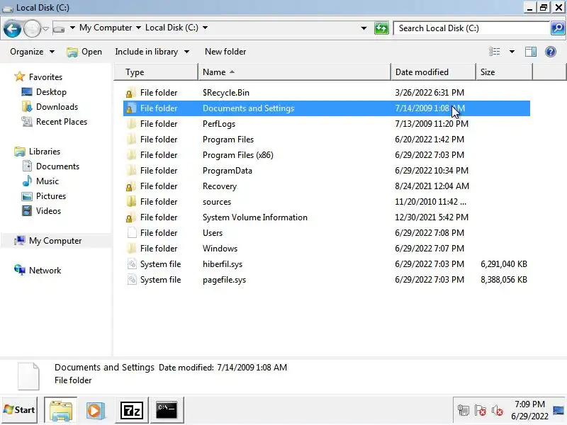The image size is (567, 425).
Task: Toggle the preview pane icon
Action: pos(530,52)
